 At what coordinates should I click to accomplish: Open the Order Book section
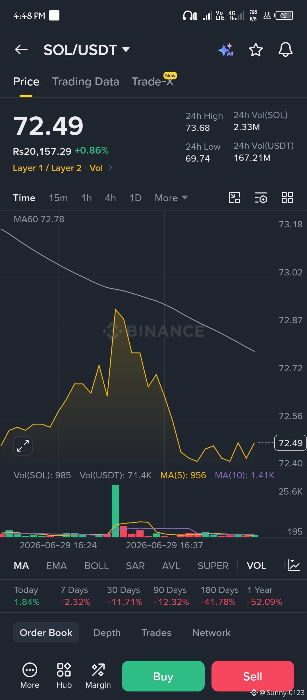tap(46, 632)
